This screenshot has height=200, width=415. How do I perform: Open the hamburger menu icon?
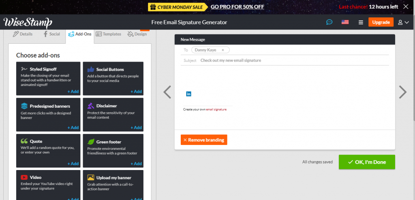361,23
